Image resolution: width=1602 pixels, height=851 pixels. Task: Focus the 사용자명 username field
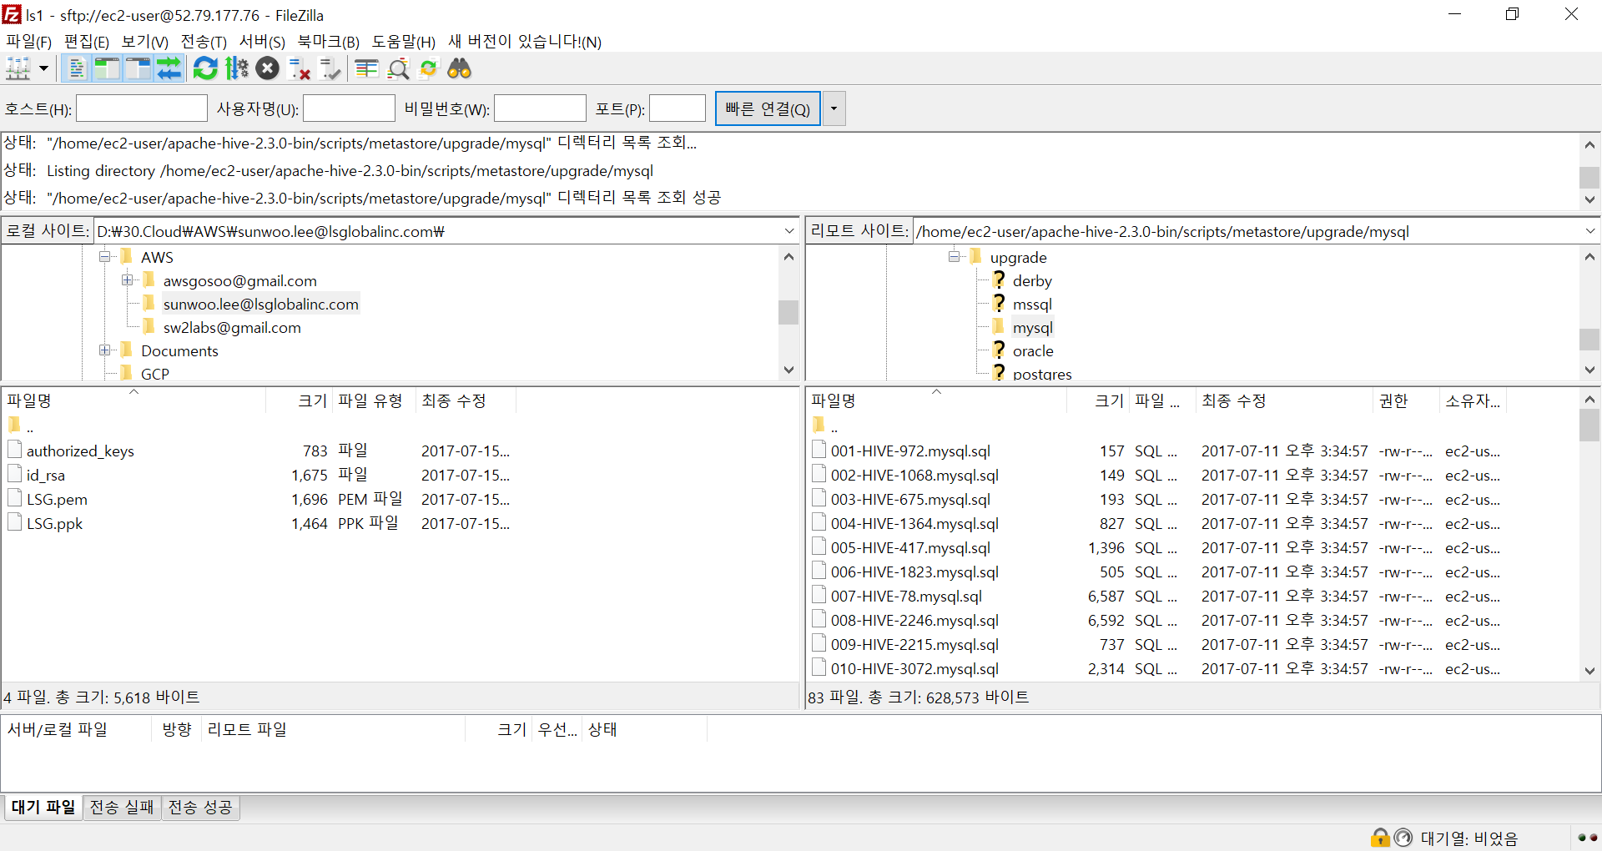pos(349,108)
